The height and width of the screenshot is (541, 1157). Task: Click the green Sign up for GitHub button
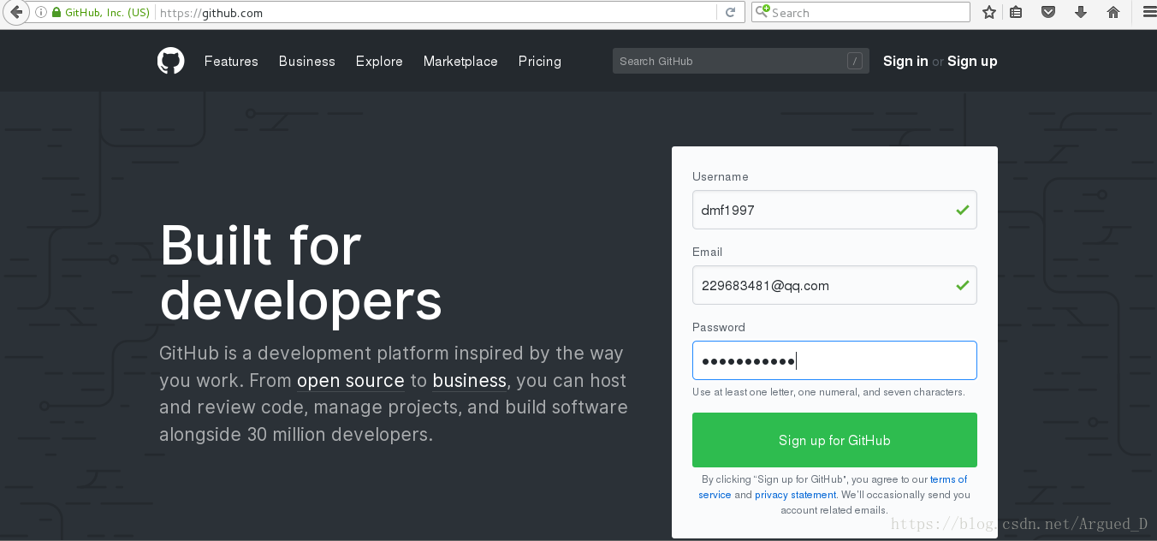(834, 440)
